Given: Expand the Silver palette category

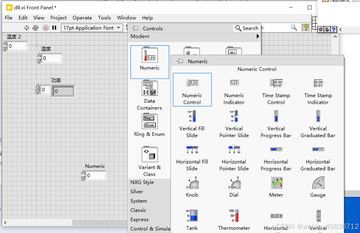Looking at the screenshot, I should pos(137,191).
